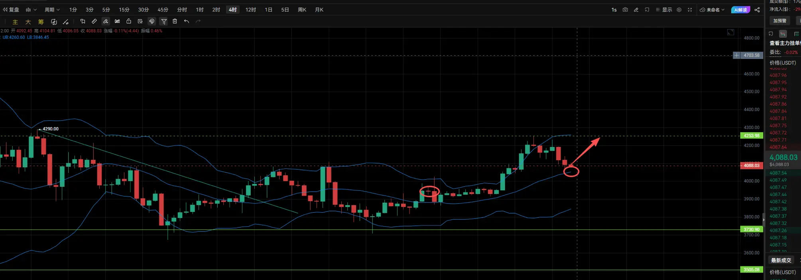Select the 1s interval button
Image resolution: width=801 pixels, height=280 pixels.
click(614, 10)
